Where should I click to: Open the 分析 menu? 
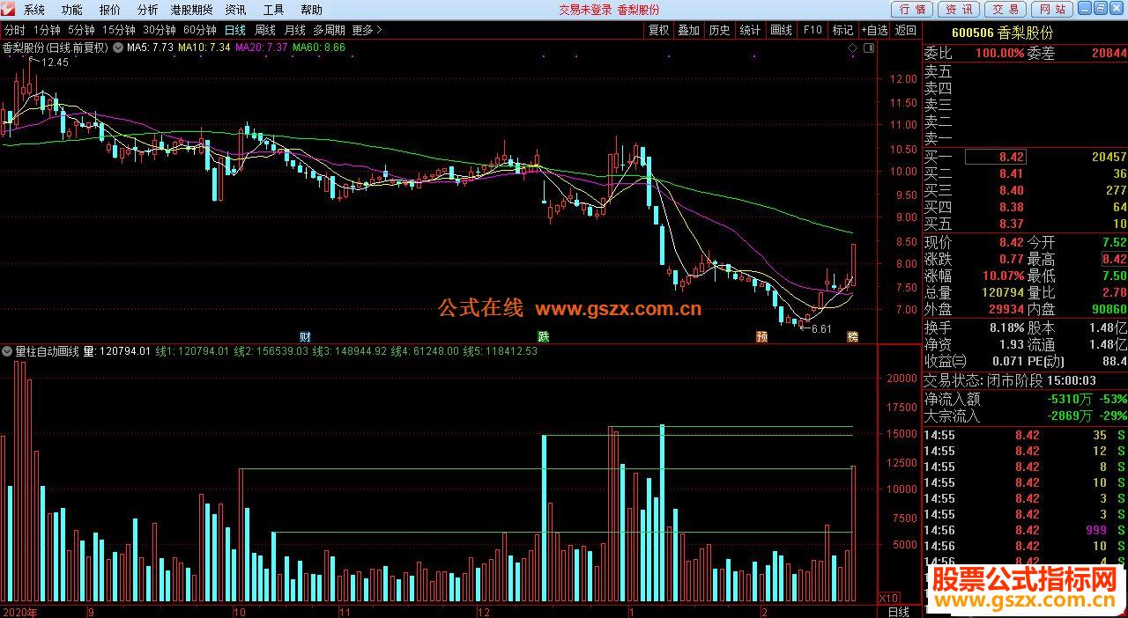pos(148,10)
